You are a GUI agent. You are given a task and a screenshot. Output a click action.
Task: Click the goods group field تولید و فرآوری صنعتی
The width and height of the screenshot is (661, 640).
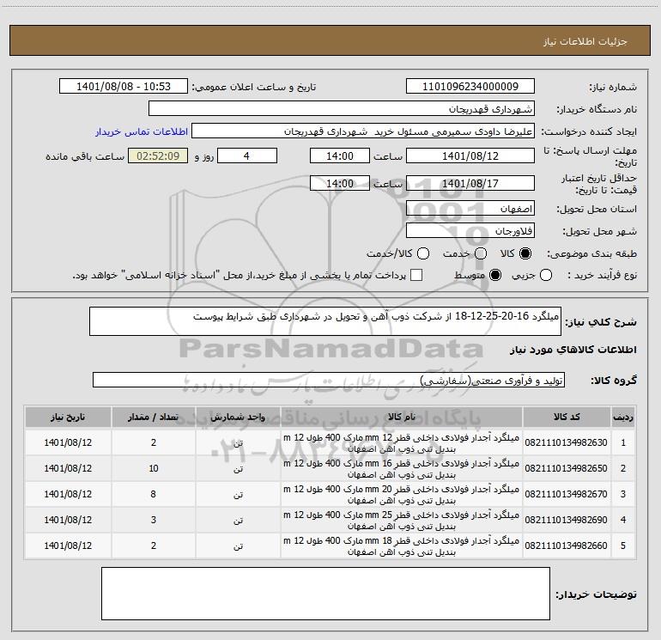tap(329, 380)
